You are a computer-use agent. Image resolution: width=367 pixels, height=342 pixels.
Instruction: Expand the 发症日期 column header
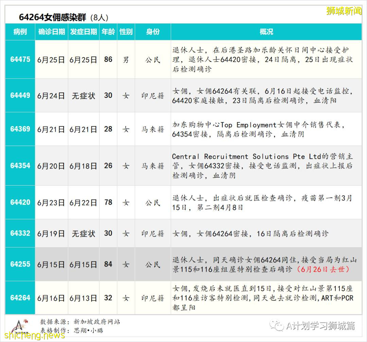click(x=83, y=32)
